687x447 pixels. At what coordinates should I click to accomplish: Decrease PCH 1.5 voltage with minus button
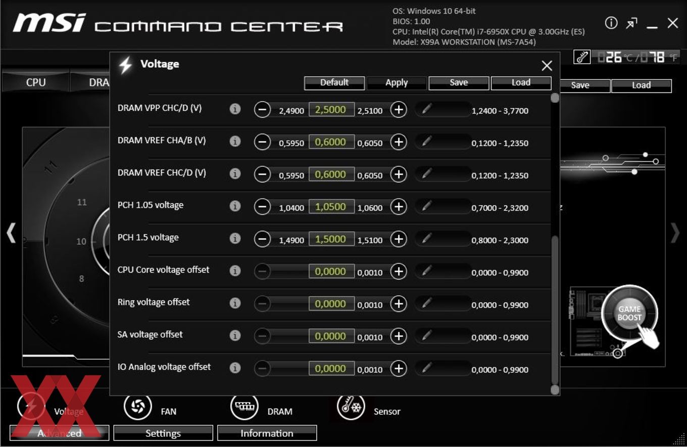click(262, 239)
